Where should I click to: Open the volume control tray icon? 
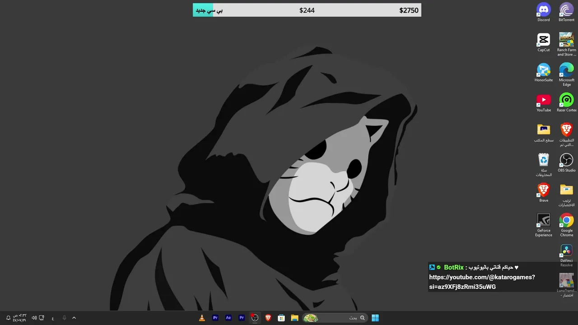click(34, 318)
